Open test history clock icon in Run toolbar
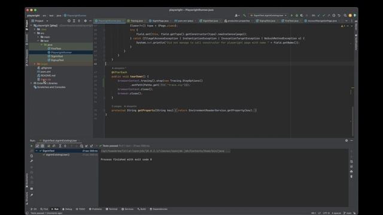Viewport: 383px width, 215px height. pos(81,146)
